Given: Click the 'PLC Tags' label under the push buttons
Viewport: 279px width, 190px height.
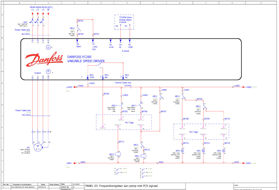Looking at the screenshot, I should tap(129, 122).
